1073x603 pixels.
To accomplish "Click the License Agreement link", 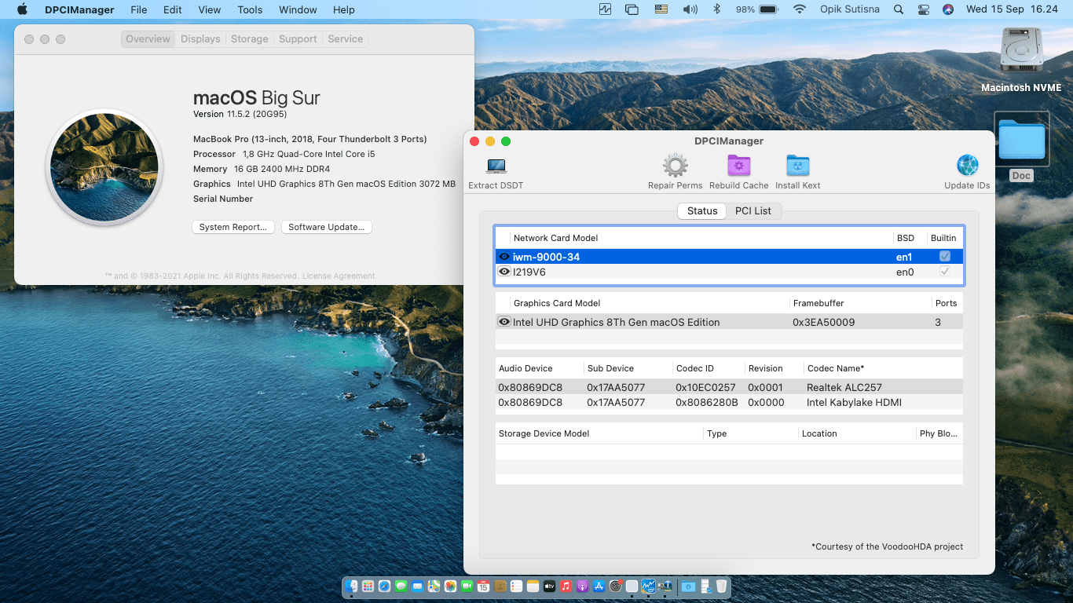I will [x=339, y=276].
